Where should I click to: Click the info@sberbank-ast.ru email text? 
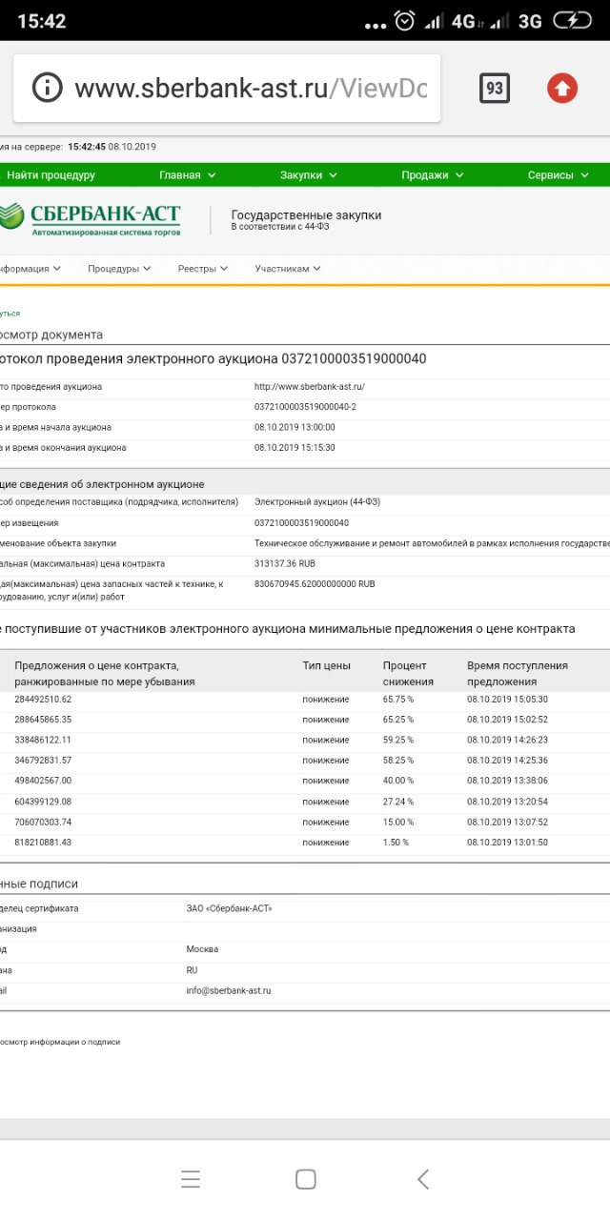pos(229,990)
